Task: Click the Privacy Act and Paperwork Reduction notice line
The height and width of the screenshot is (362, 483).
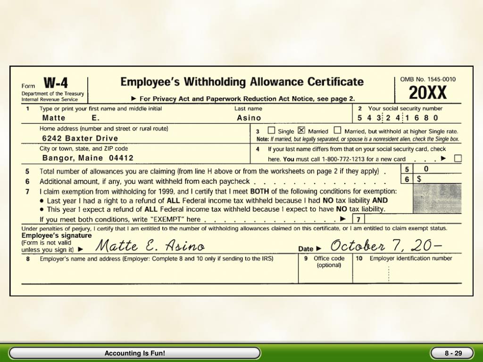Action: click(243, 99)
